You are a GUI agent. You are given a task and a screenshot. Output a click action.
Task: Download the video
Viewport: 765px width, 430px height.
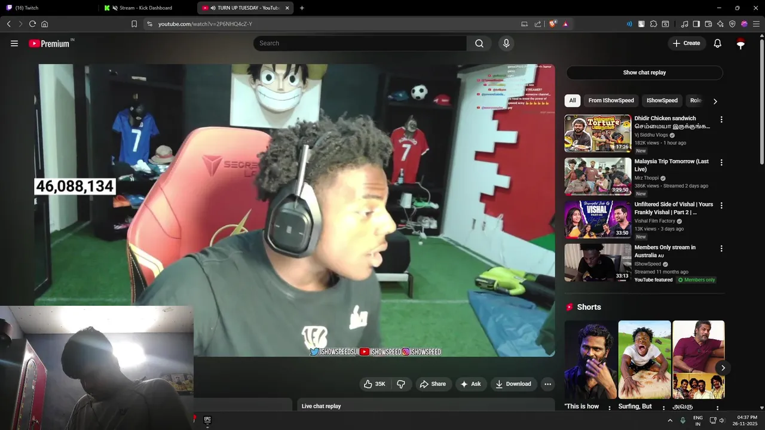click(513, 384)
